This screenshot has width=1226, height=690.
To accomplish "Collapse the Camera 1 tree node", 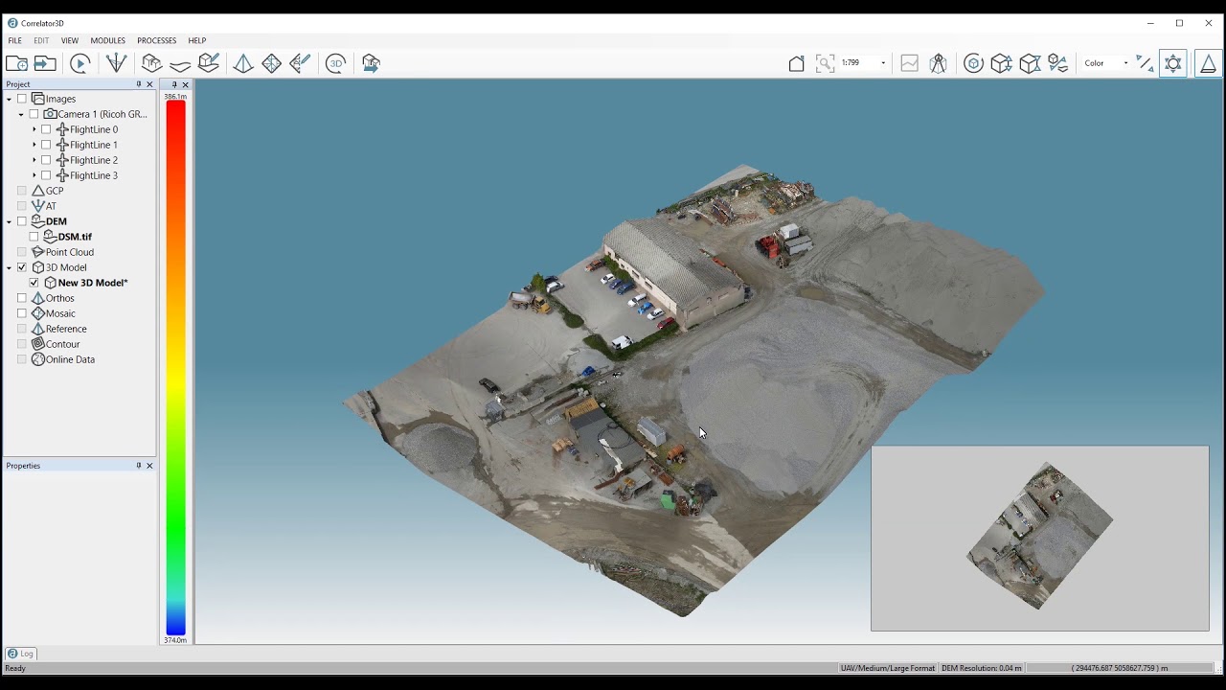I will pyautogui.click(x=21, y=114).
